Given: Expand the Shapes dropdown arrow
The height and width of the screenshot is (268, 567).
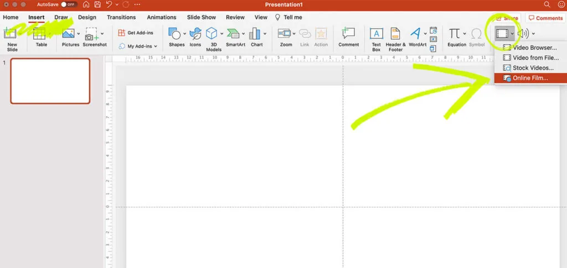Looking at the screenshot, I should click(184, 34).
